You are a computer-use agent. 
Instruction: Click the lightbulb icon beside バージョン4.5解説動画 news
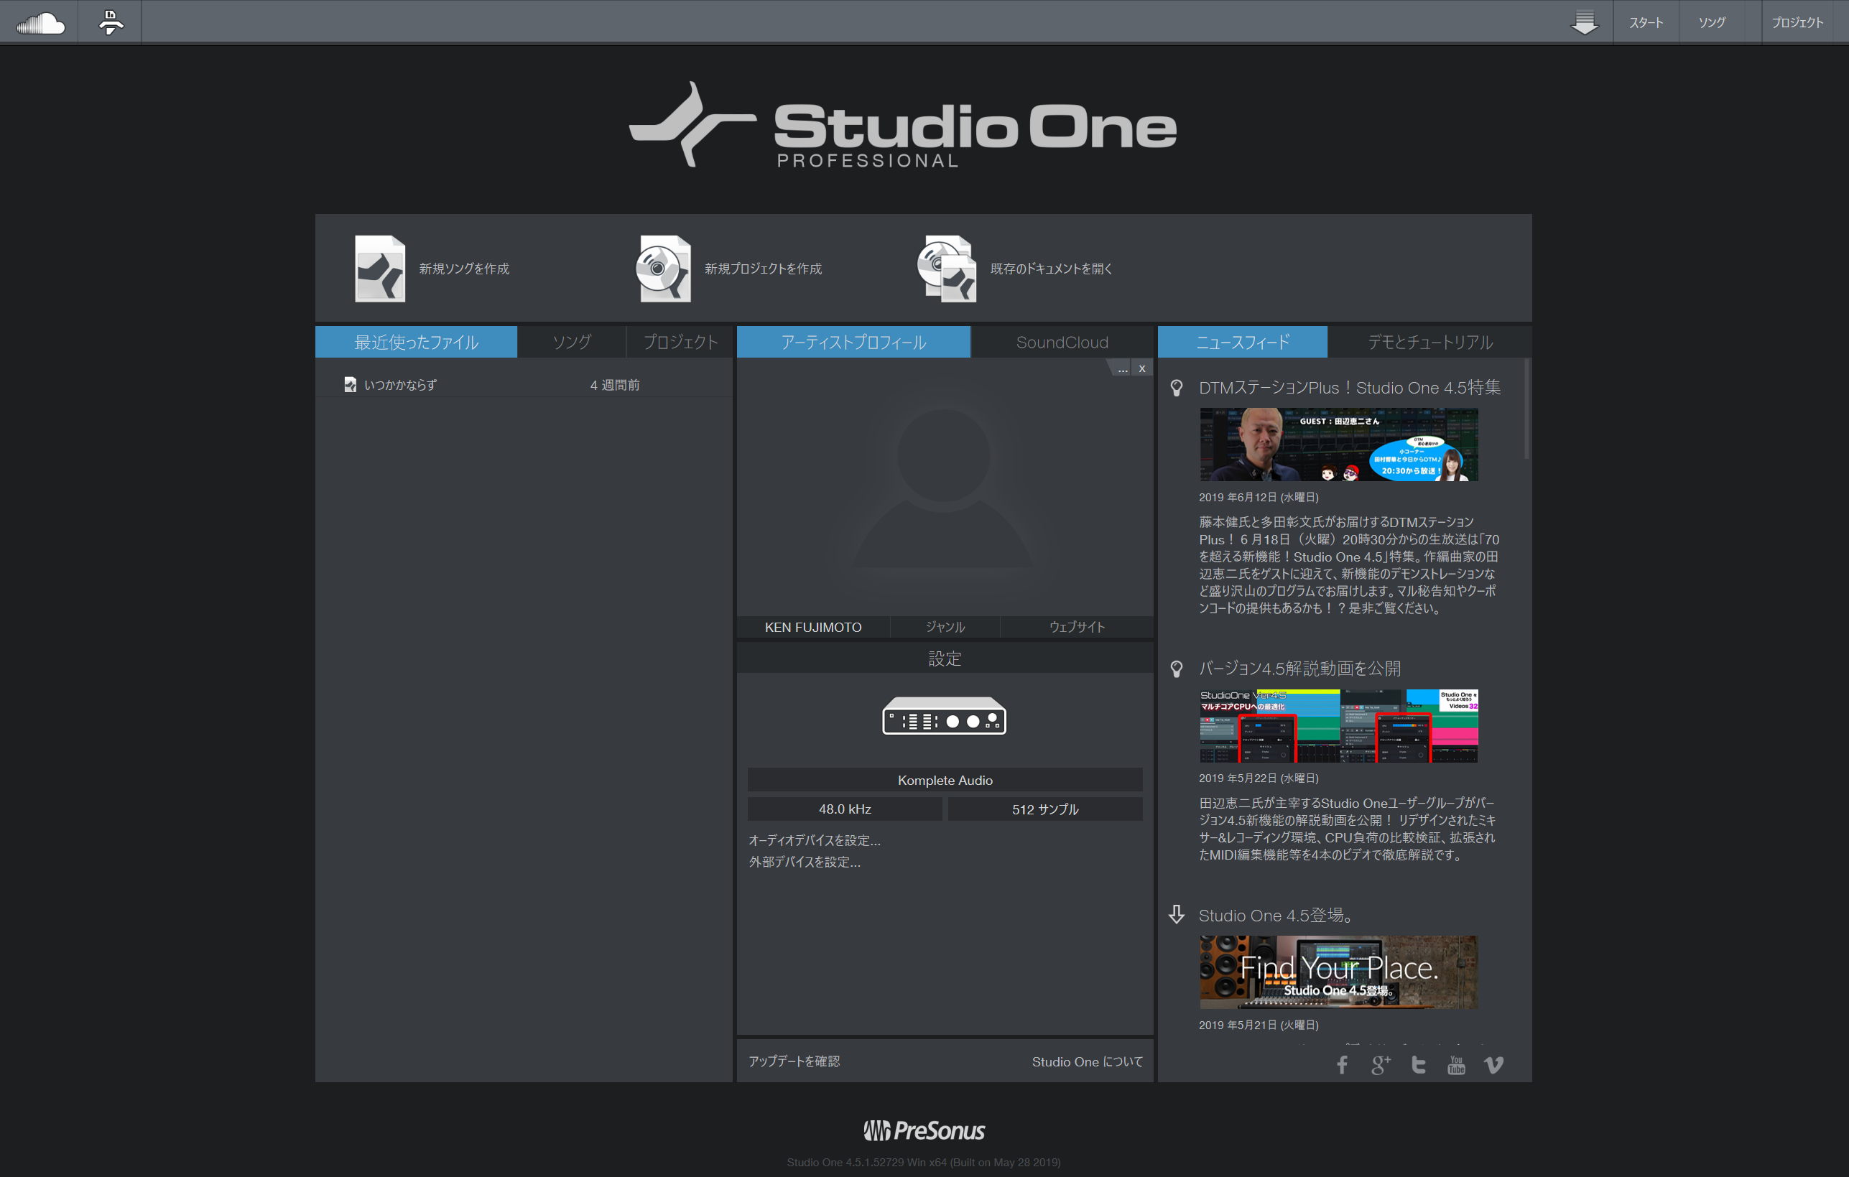click(1177, 669)
